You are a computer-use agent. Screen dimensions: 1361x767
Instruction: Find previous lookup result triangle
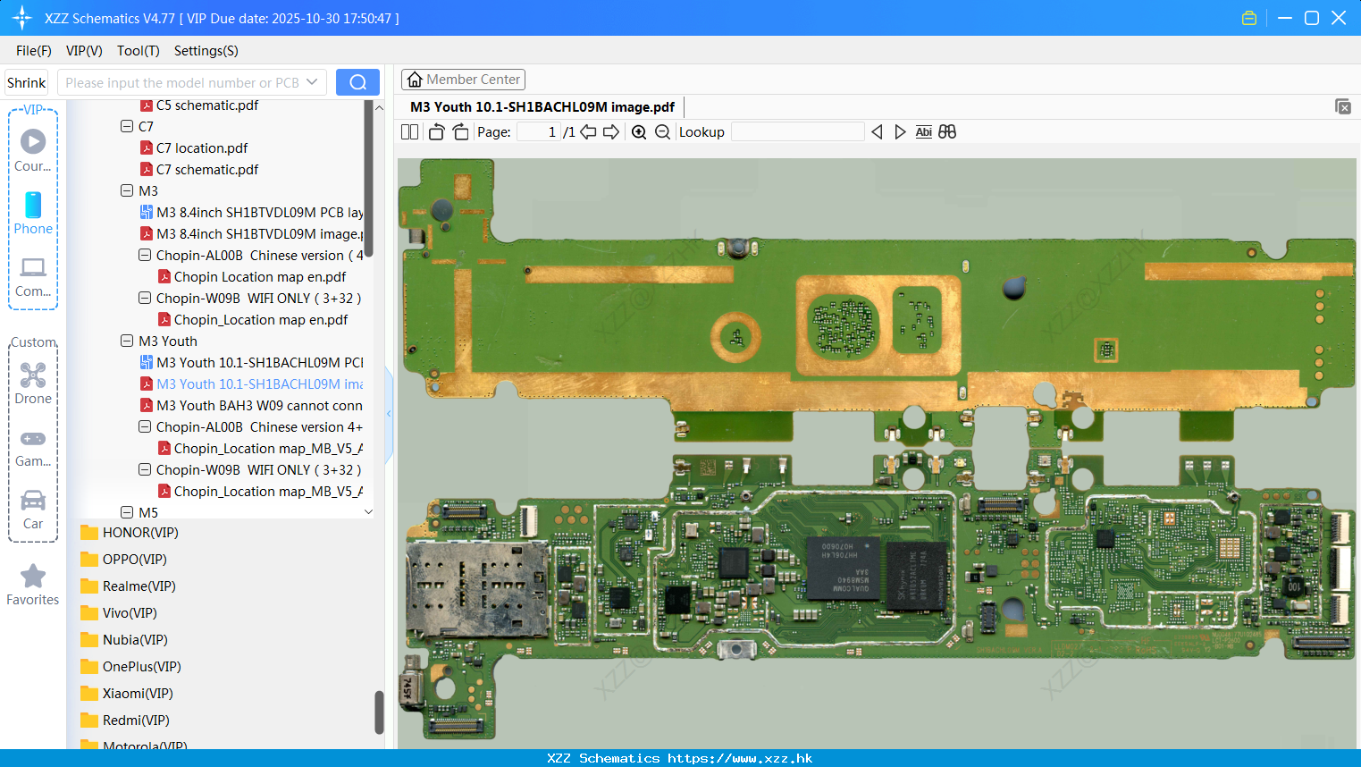tap(877, 132)
